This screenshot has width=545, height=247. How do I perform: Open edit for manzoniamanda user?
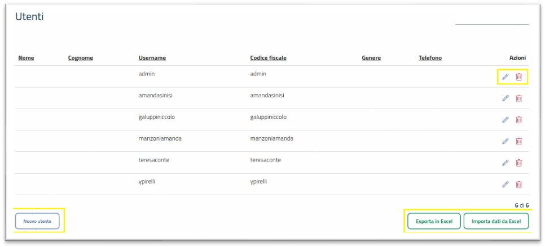coord(505,141)
